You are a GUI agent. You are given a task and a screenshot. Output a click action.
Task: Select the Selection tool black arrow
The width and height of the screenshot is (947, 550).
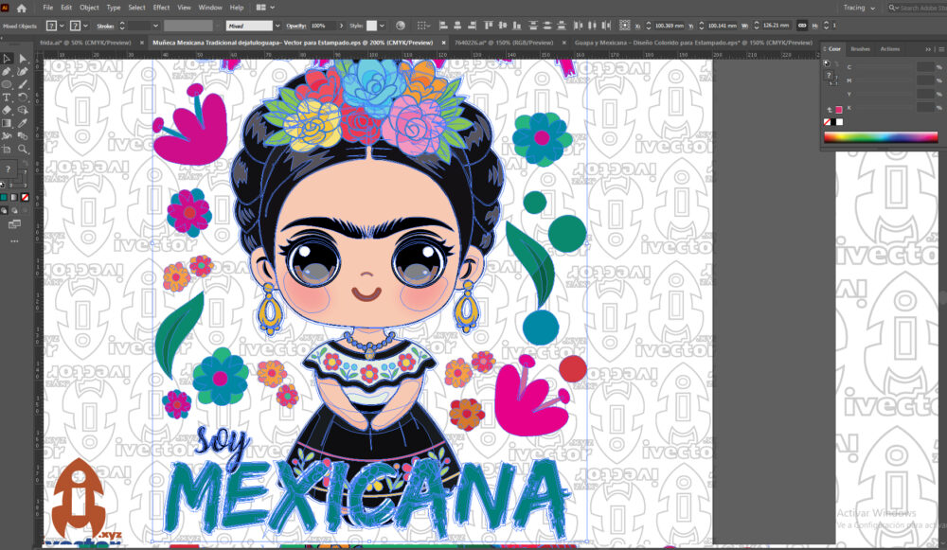pyautogui.click(x=7, y=59)
